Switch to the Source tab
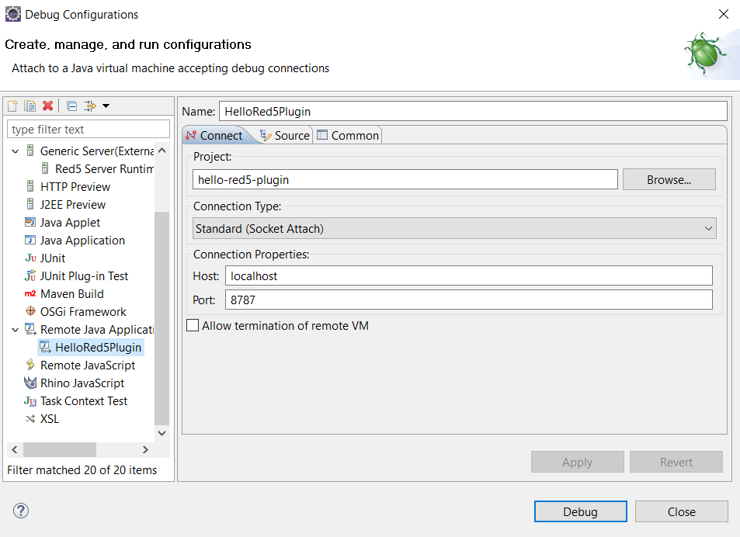740x537 pixels. (x=284, y=136)
